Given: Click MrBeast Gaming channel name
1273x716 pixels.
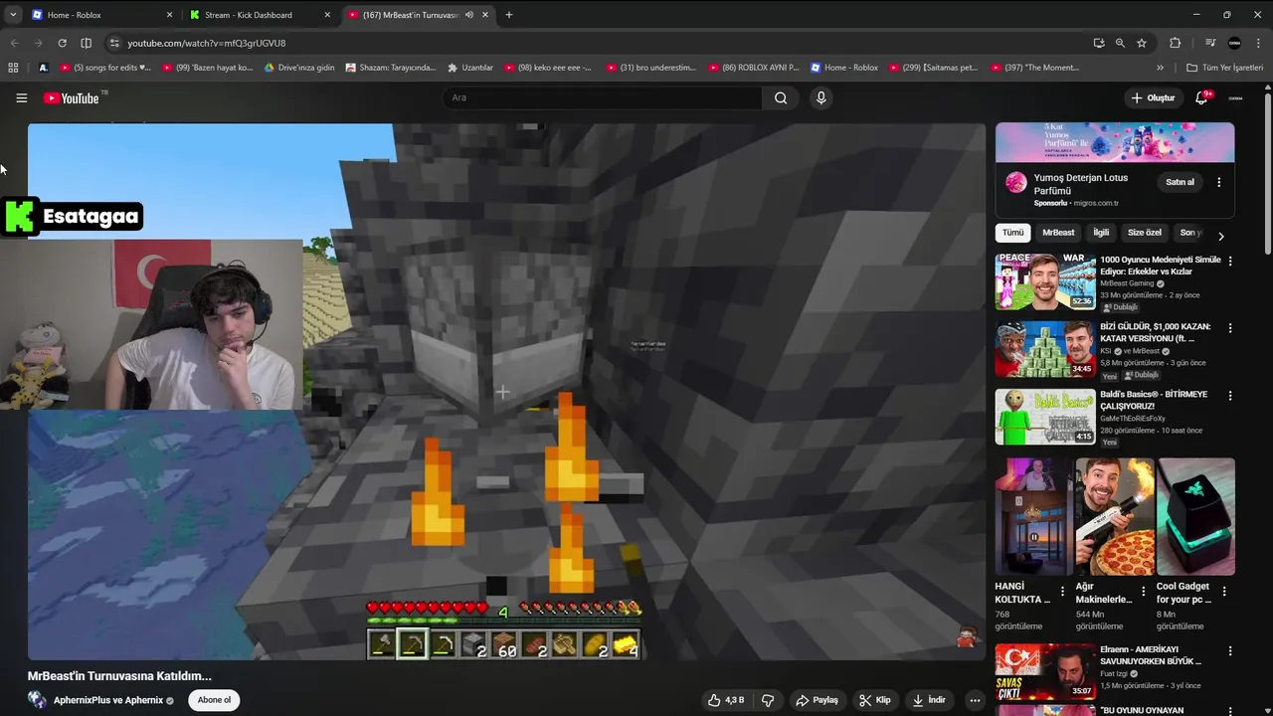Looking at the screenshot, I should tap(1127, 283).
